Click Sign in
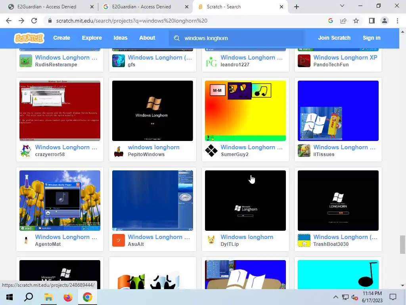Viewport: 406px width, 305px height. click(x=371, y=38)
